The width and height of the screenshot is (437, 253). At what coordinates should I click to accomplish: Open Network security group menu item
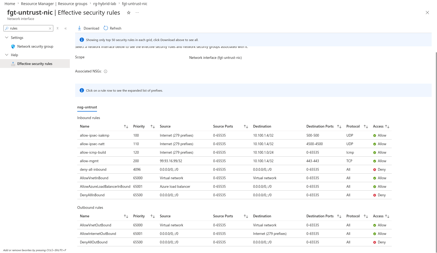coord(35,47)
